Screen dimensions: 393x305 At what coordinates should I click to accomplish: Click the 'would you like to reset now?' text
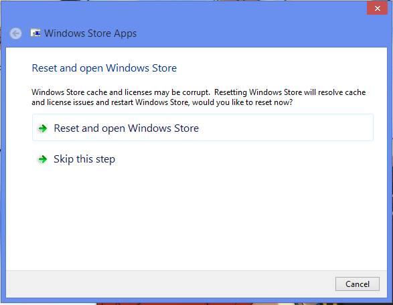click(242, 102)
